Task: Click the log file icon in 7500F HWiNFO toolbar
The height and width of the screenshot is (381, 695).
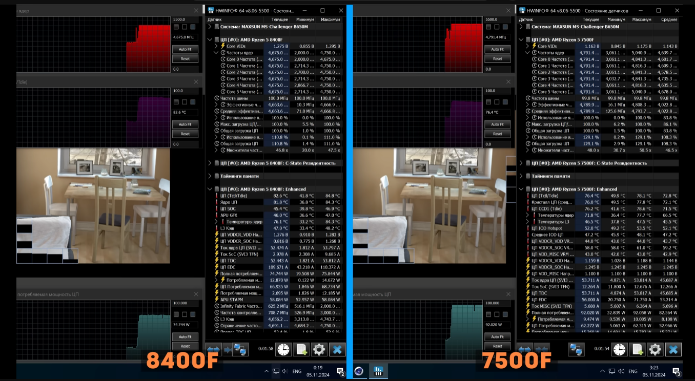Action: click(638, 350)
